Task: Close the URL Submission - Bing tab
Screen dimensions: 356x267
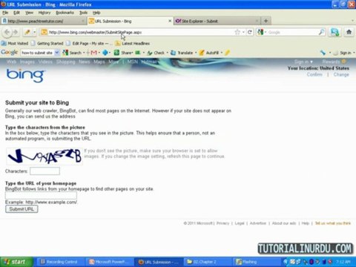Action: click(x=170, y=21)
